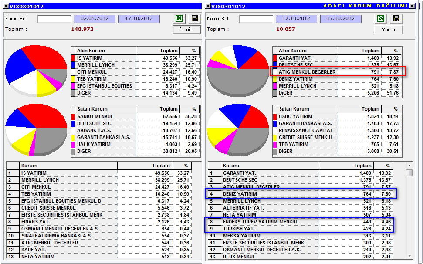Export right window data to Excel
Screen dimensions: 423x264
[381, 18]
